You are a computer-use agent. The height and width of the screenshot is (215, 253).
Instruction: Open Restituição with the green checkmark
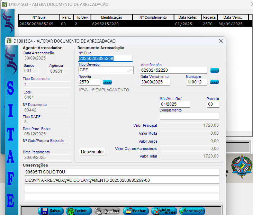[x=192, y=211]
